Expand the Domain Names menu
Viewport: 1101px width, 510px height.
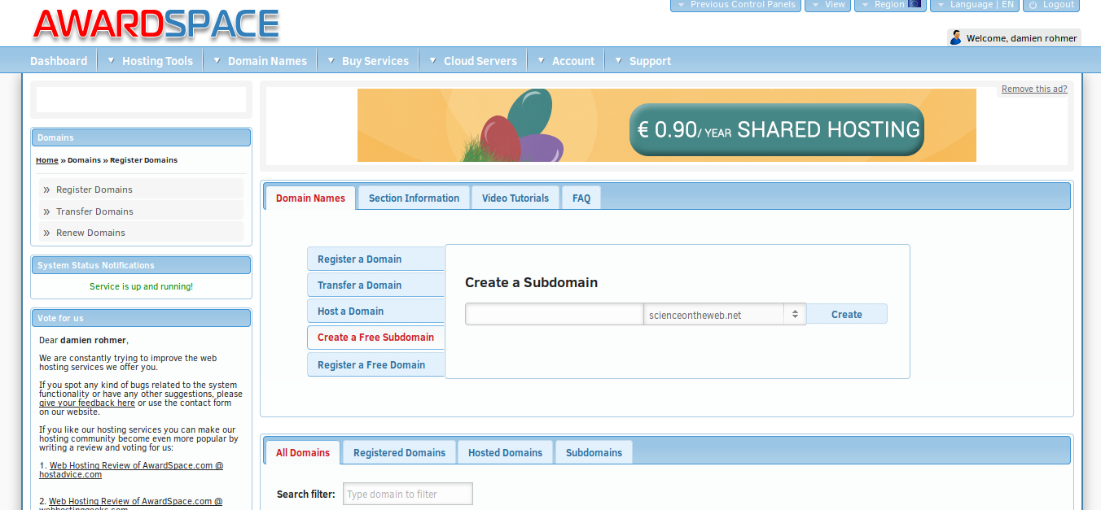coord(260,61)
